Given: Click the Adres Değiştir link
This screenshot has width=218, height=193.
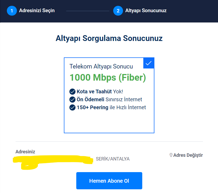Looking at the screenshot, I should click(188, 155).
